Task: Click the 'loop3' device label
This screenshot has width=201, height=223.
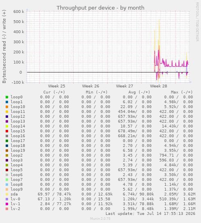Action: pyautogui.click(x=17, y=160)
